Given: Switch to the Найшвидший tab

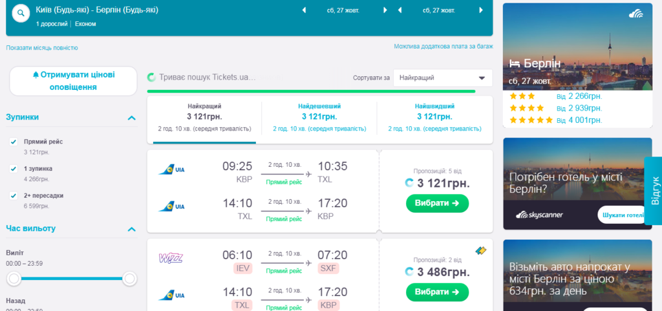Looking at the screenshot, I should [434, 117].
